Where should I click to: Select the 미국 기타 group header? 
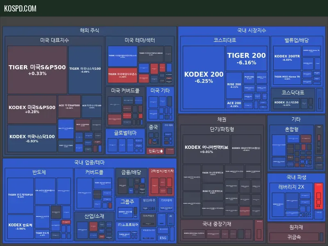160,91
